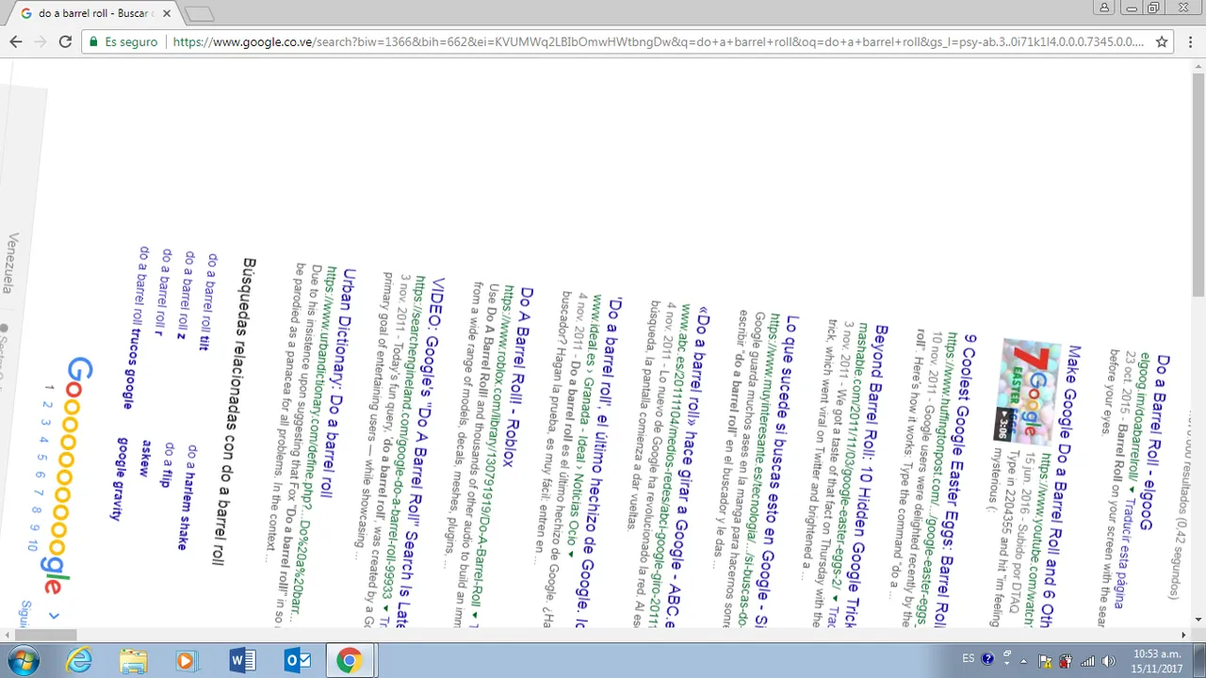The width and height of the screenshot is (1206, 678).
Task: Click related search 'askew'
Action: (146, 458)
